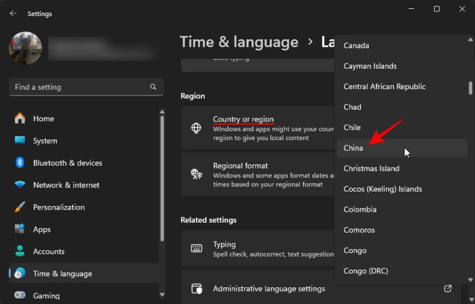This screenshot has width=475, height=304.
Task: Open System settings in sidebar
Action: tap(45, 141)
